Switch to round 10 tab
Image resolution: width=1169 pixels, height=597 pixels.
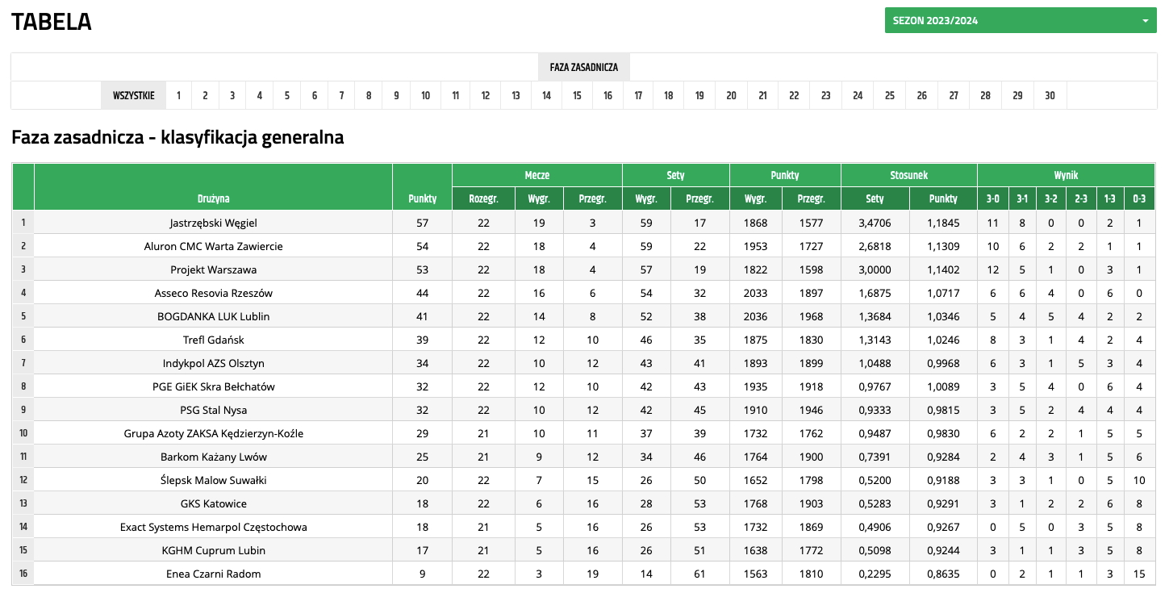click(425, 95)
